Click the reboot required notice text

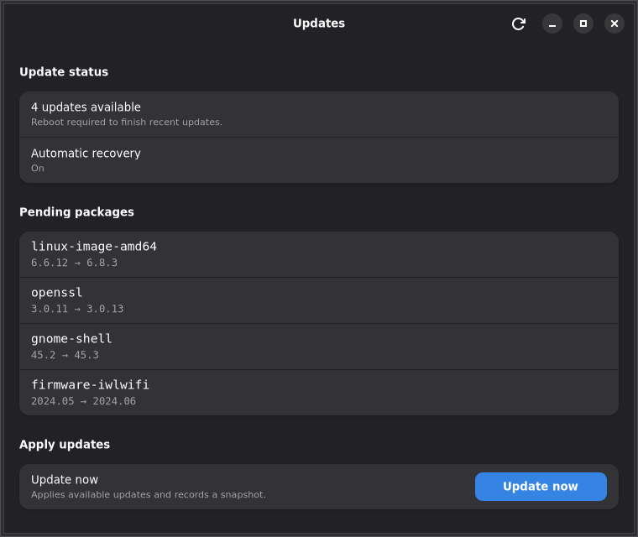coord(127,122)
